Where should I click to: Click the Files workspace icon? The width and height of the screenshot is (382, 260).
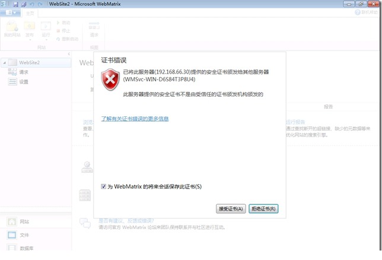tap(12, 235)
